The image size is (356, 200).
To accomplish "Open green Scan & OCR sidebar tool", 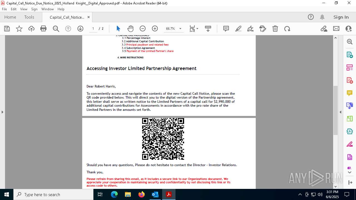I will [x=350, y=119].
